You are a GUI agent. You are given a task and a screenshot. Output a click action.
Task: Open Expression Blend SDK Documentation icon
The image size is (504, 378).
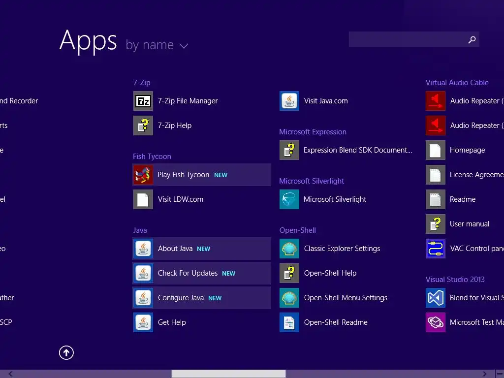click(x=289, y=150)
